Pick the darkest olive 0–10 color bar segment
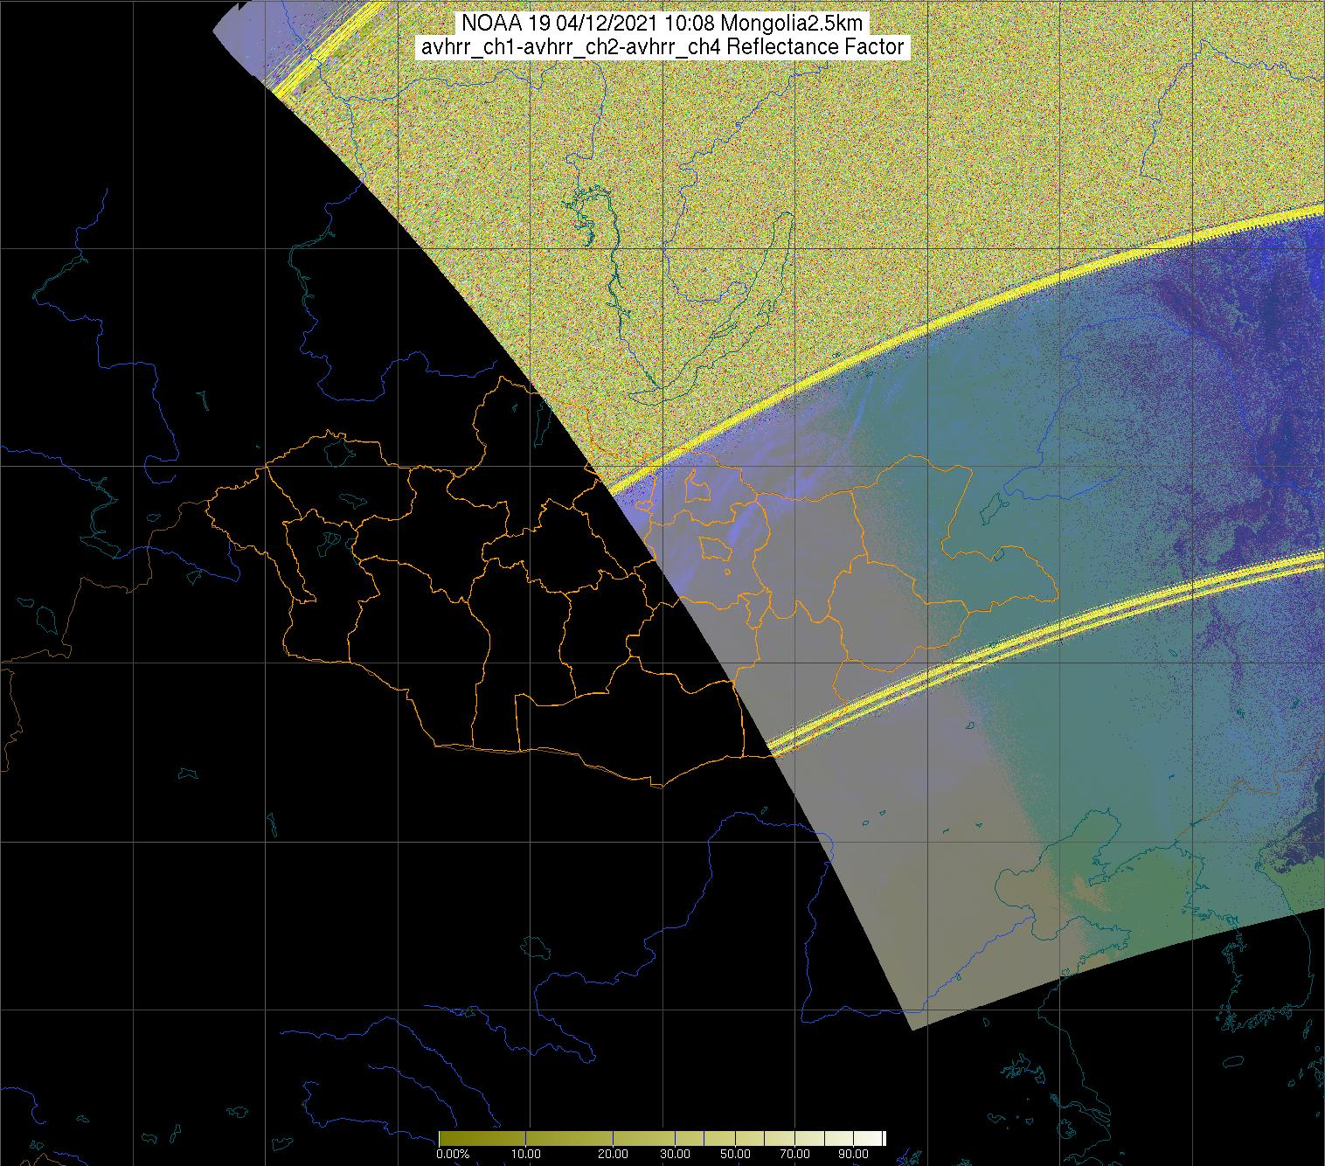 pos(481,1138)
